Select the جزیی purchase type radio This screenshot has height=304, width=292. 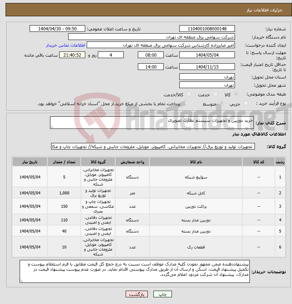pyautogui.click(x=246, y=103)
